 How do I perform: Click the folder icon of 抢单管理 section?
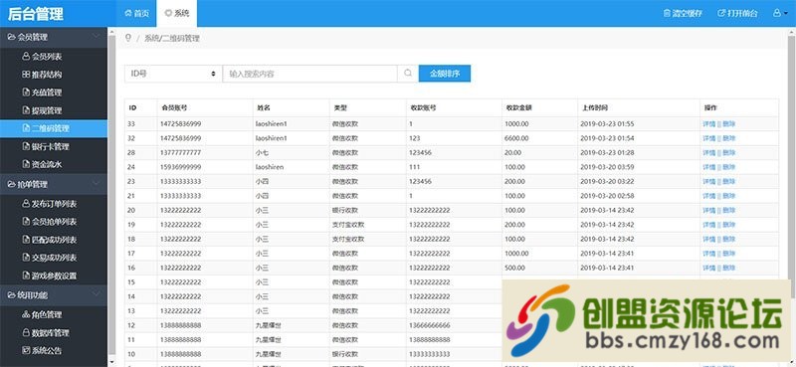pyautogui.click(x=11, y=184)
